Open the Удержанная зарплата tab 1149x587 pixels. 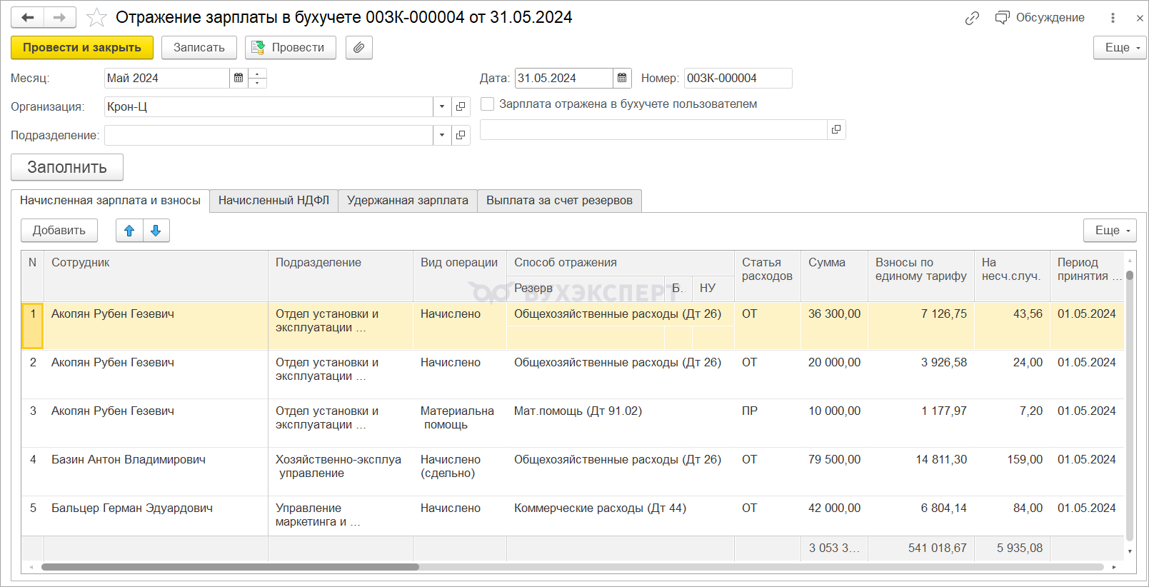click(407, 201)
